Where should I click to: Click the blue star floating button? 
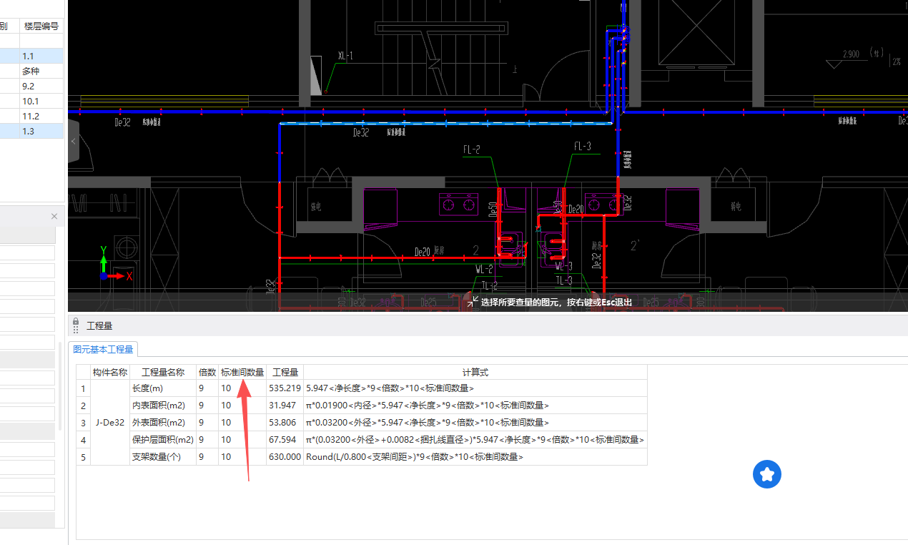tap(767, 474)
